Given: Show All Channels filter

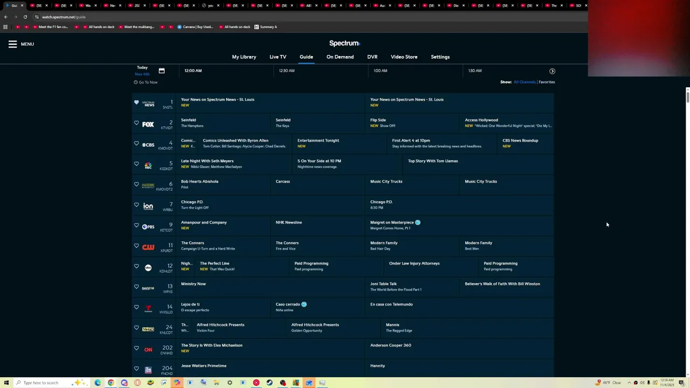Looking at the screenshot, I should pyautogui.click(x=525, y=82).
